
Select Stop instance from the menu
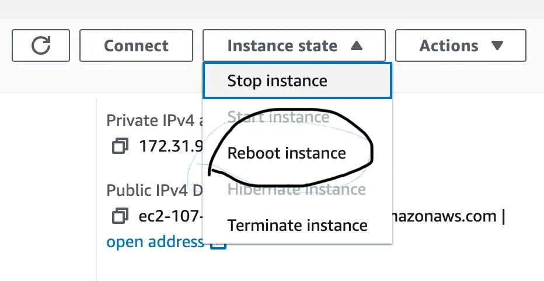277,80
